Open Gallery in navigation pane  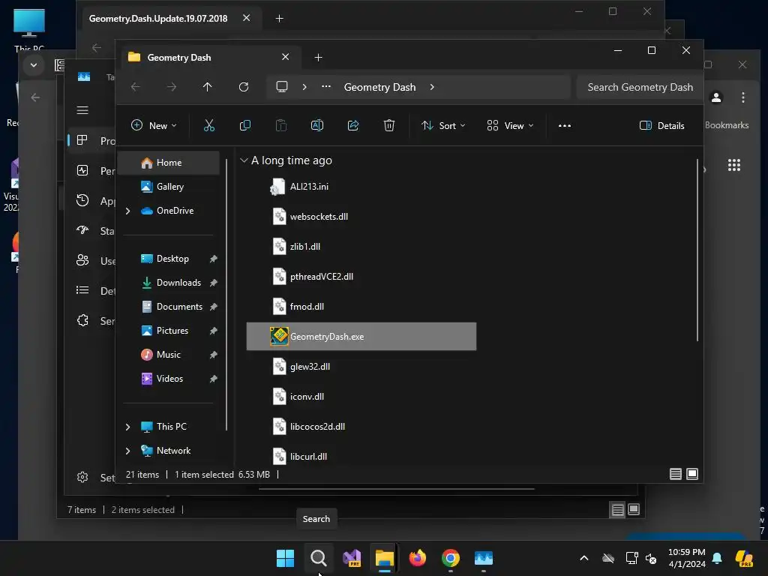169,187
